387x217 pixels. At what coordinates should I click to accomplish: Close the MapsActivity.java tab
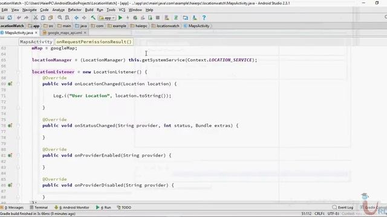[36, 33]
